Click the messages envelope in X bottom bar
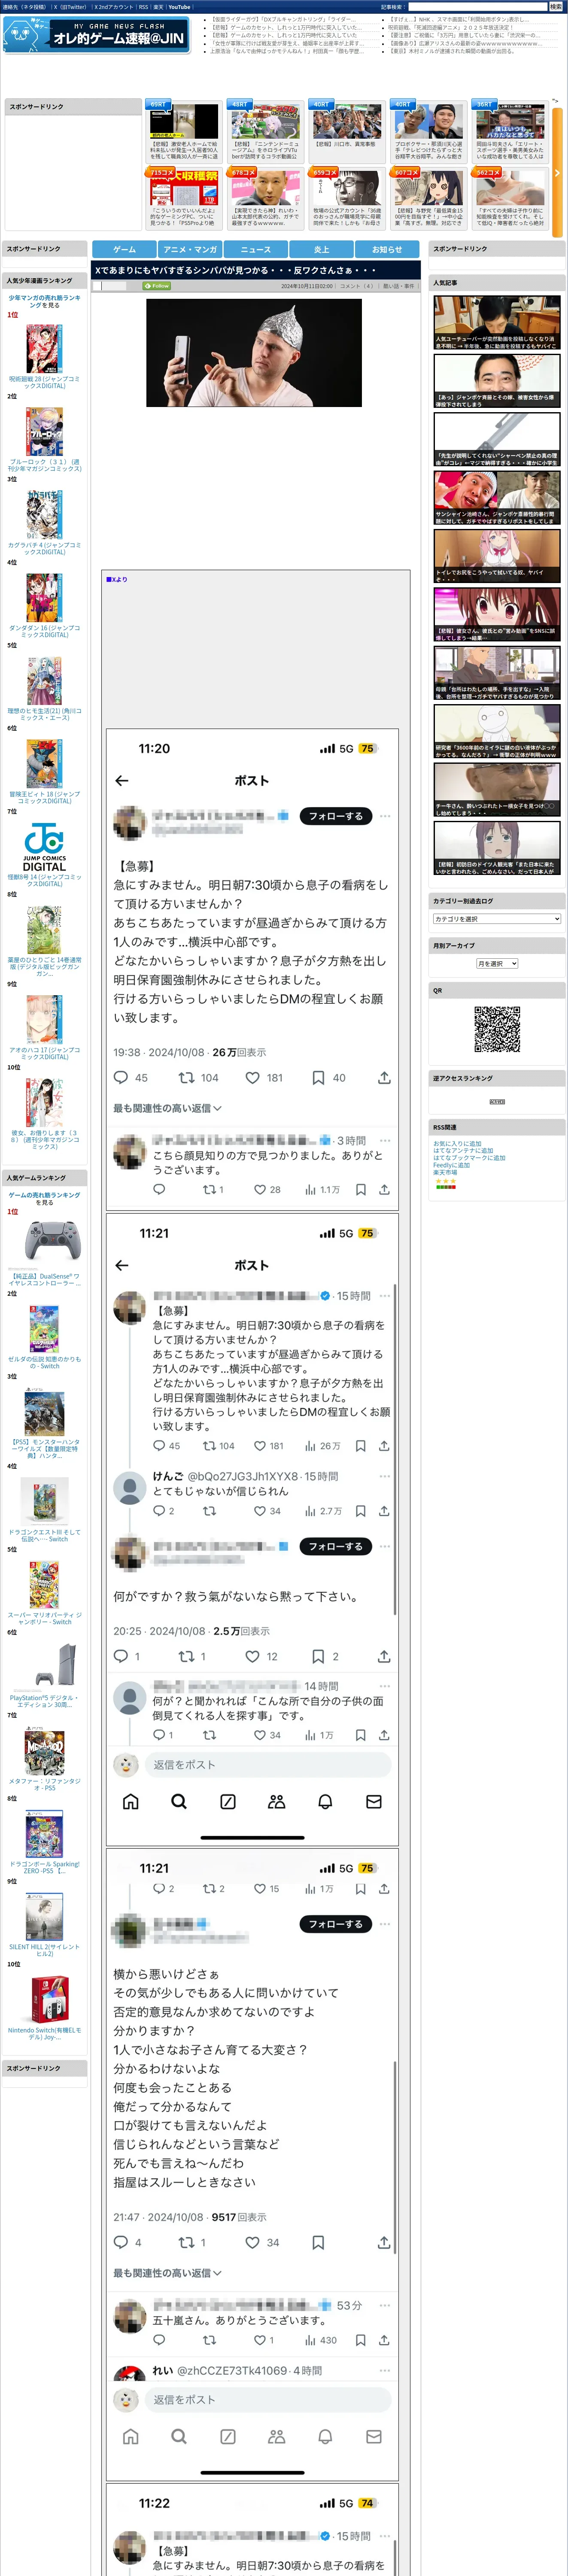This screenshot has width=568, height=2576. point(374,1801)
